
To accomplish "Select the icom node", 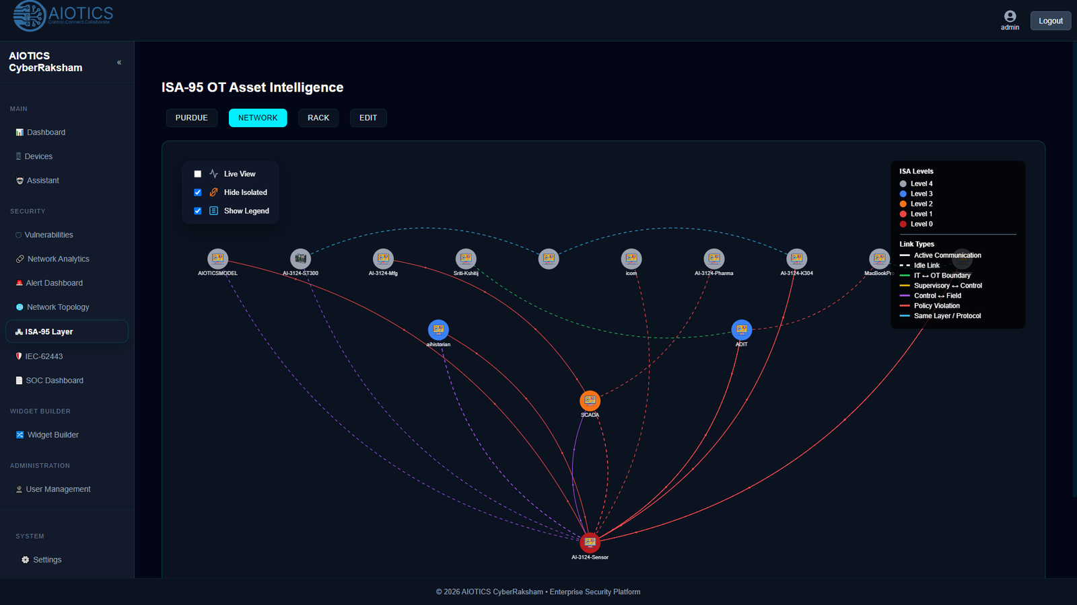I will coord(631,259).
